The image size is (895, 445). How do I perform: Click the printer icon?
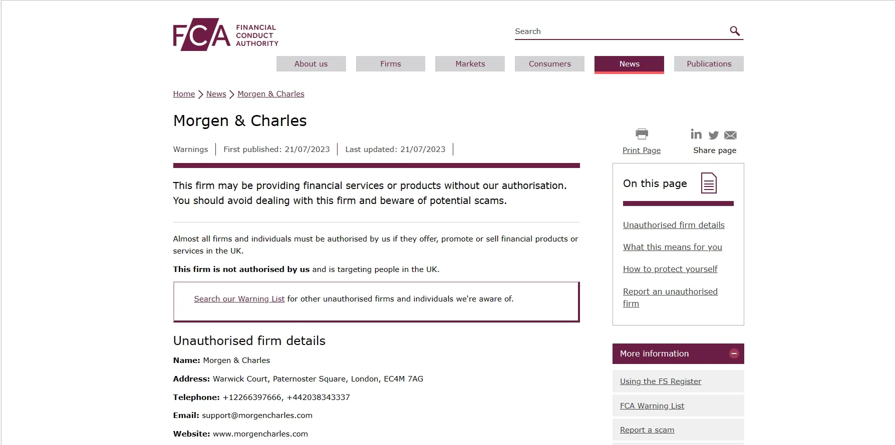(x=642, y=133)
